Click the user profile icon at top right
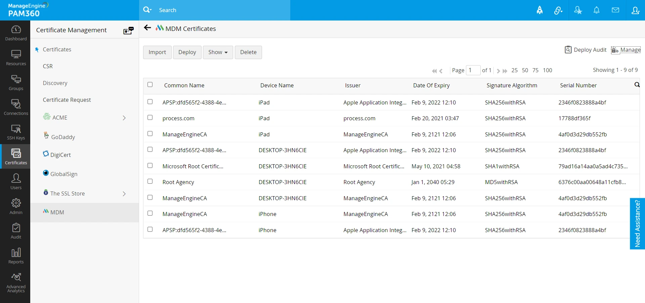 [635, 10]
